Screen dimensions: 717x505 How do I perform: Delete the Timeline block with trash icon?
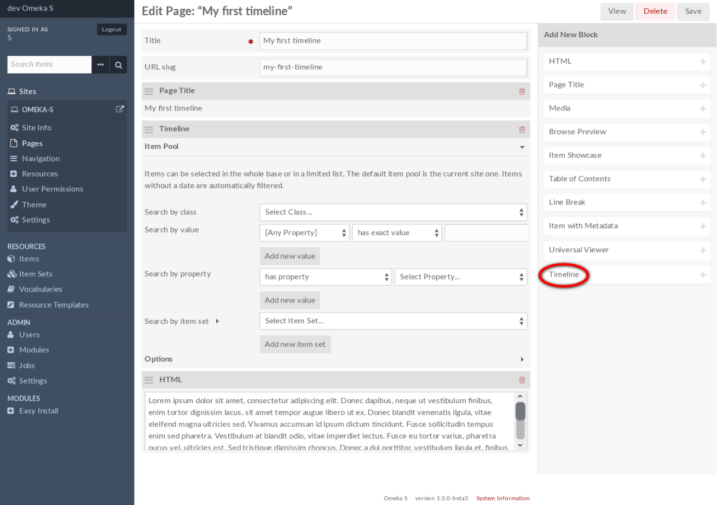click(522, 130)
